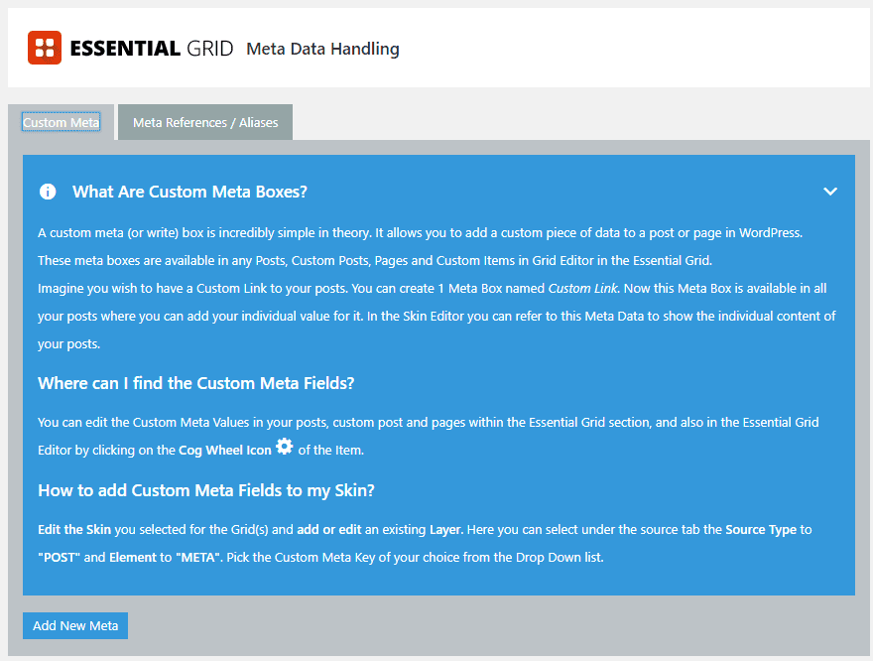Click the bold 'Cog Wheel Icon' text
The height and width of the screenshot is (661, 873).
click(x=224, y=450)
